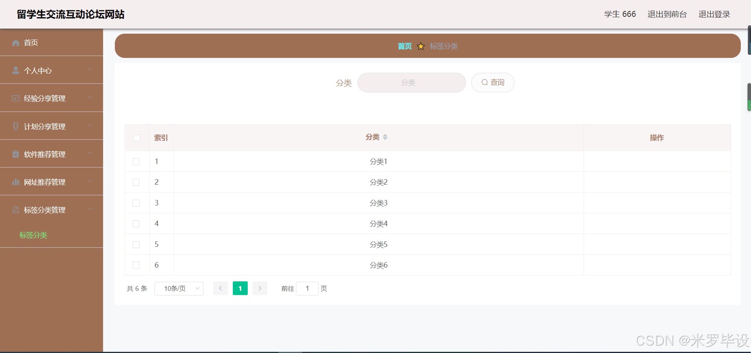
Task: Open the 10条/页 page size dropdown
Action: click(179, 288)
